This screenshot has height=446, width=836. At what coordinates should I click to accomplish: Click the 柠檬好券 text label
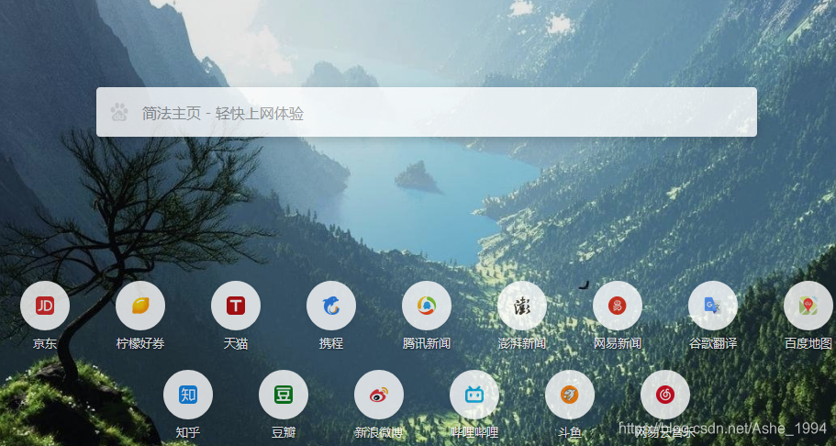pyautogui.click(x=140, y=343)
